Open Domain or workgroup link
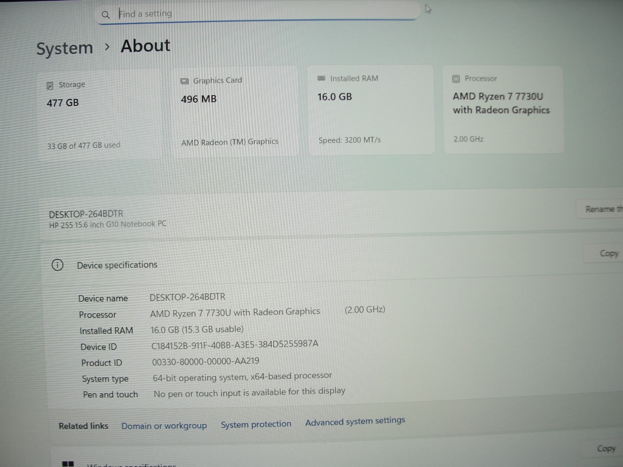623x467 pixels. [164, 426]
